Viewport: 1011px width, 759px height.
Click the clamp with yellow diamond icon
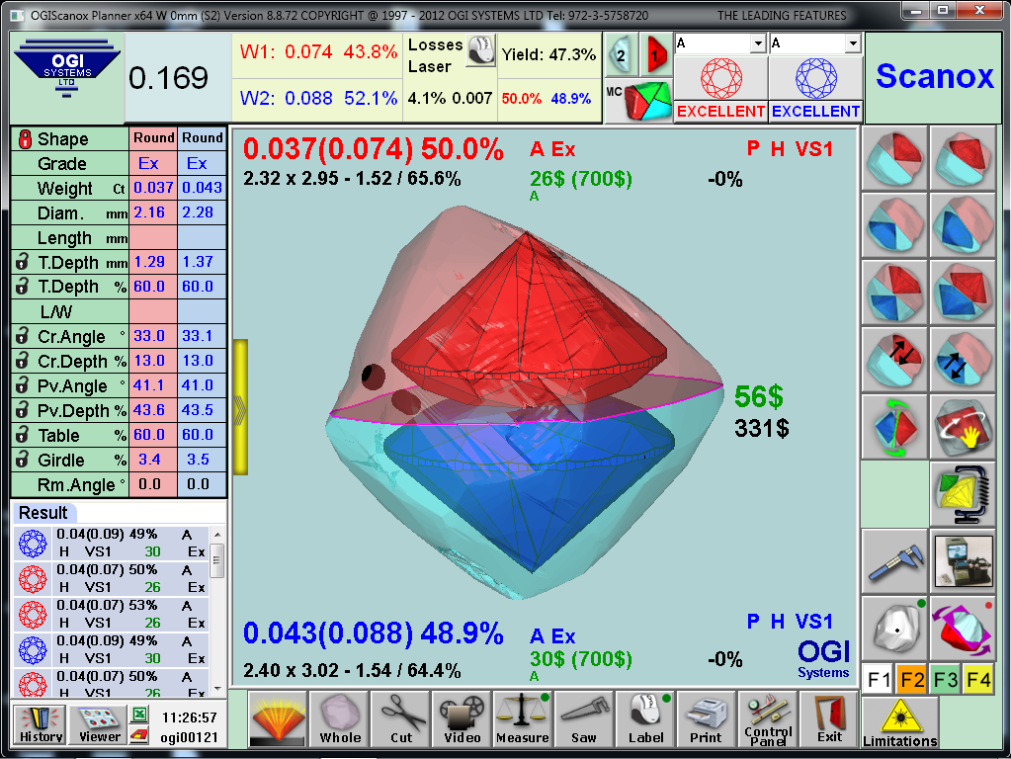[x=964, y=494]
